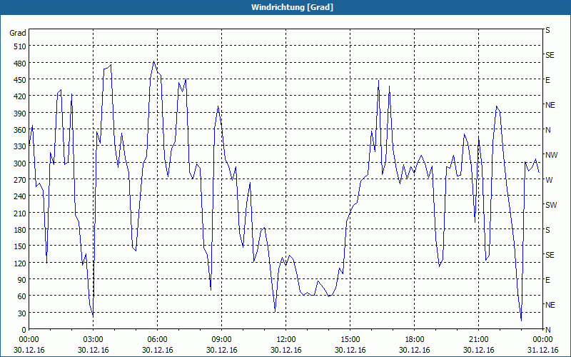Click the 210 value on the left axis
This screenshot has width=571, height=357.
20,213
